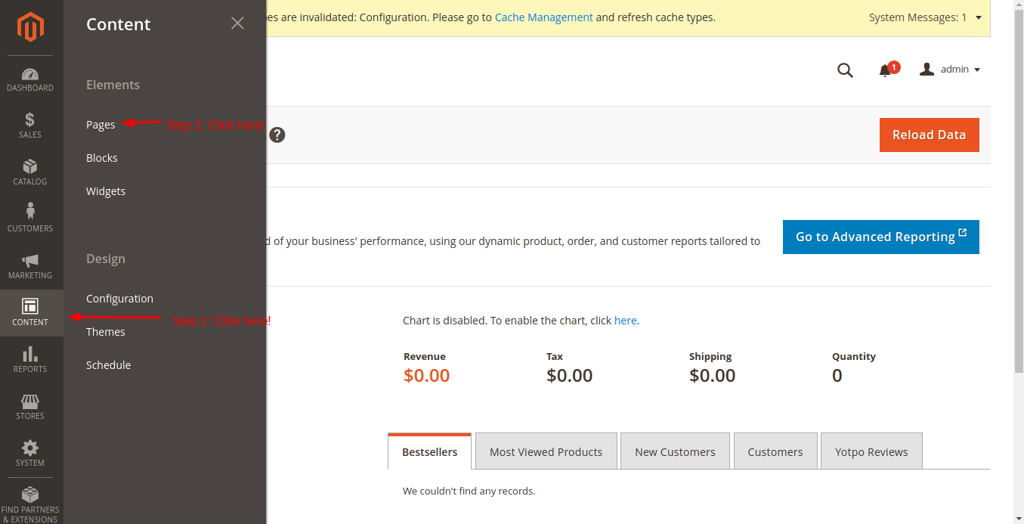Click the help question mark icon
1024x524 pixels.
pyautogui.click(x=277, y=135)
